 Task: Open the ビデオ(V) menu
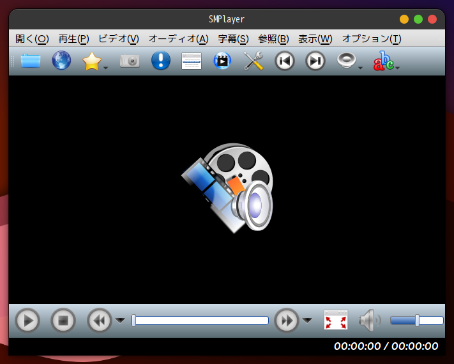(119, 38)
